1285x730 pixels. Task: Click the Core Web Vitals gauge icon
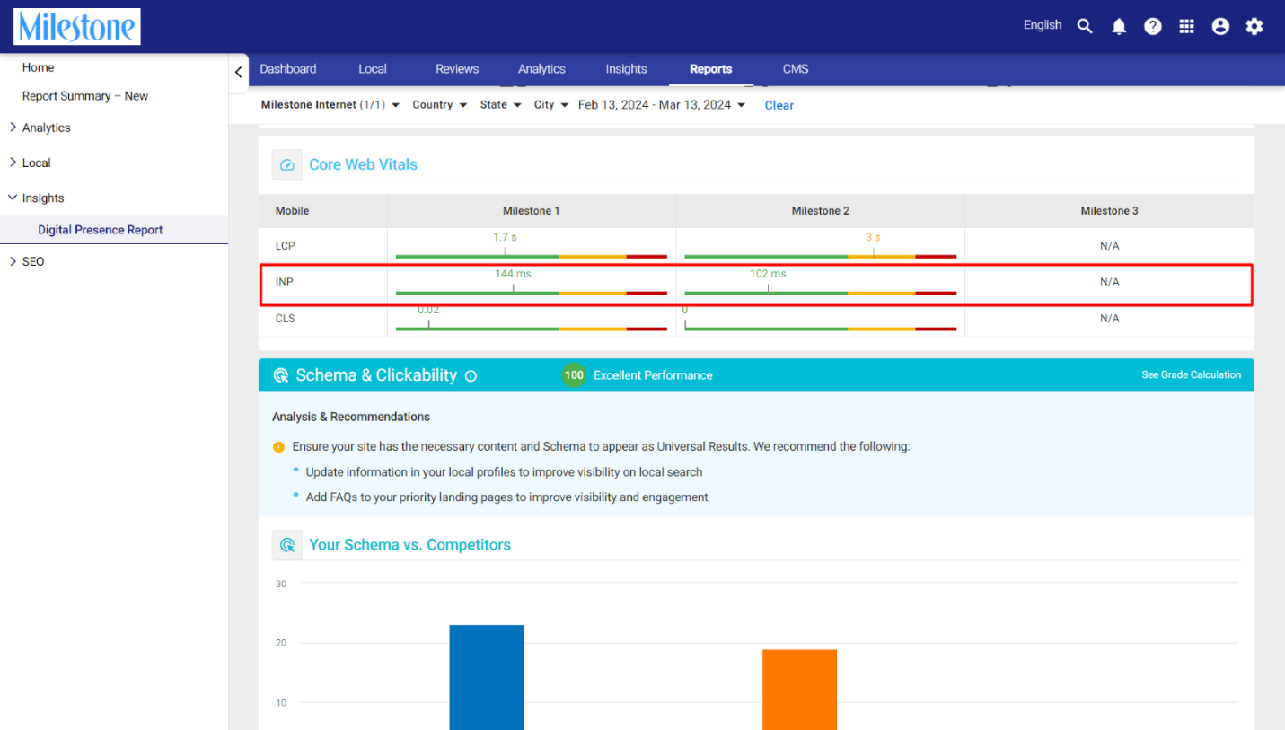[x=287, y=164]
